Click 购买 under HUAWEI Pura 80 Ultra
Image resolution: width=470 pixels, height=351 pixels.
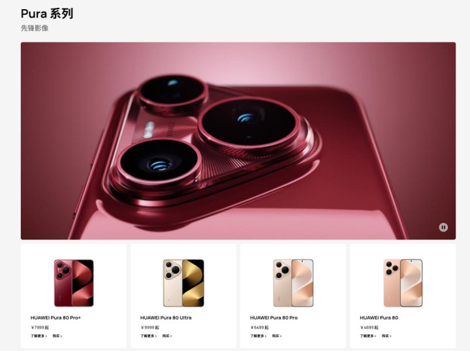coord(167,336)
